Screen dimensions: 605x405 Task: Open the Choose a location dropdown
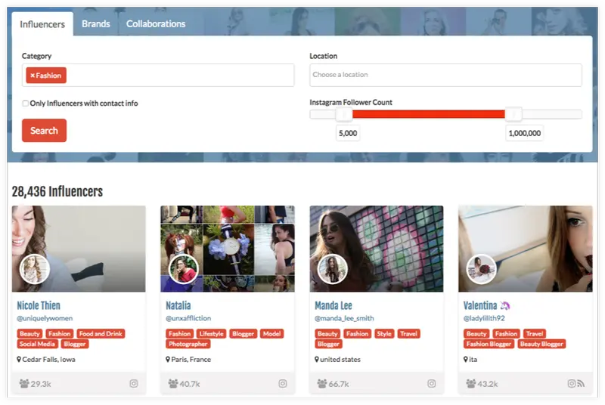pos(445,75)
